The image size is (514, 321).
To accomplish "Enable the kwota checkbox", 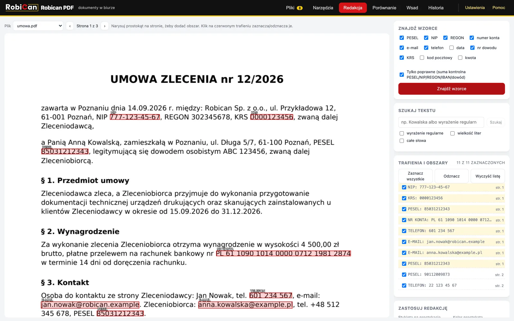I will click(x=460, y=58).
